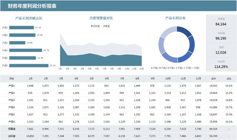Select the 产品1 row label in data table

(11, 86)
